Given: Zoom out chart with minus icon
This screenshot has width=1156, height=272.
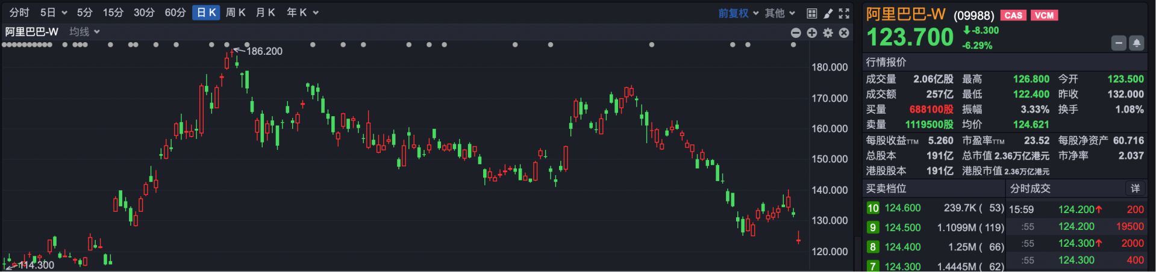Looking at the screenshot, I should tap(796, 33).
